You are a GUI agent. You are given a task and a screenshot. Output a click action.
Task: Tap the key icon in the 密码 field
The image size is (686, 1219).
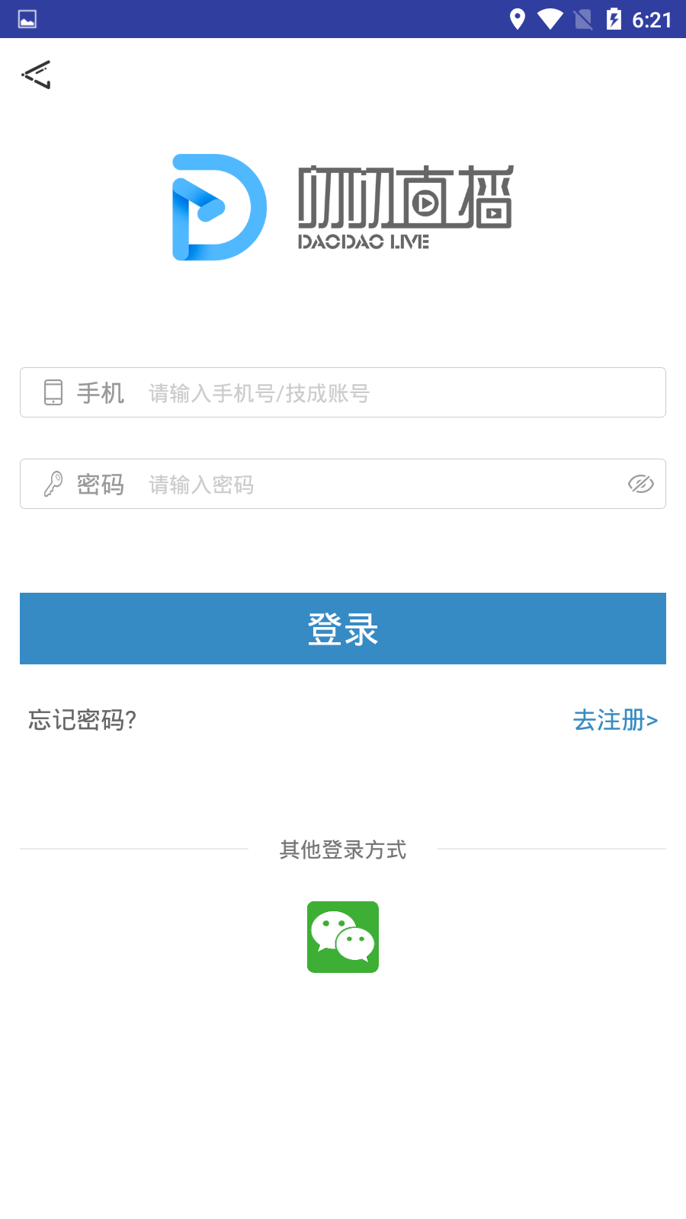click(x=53, y=484)
